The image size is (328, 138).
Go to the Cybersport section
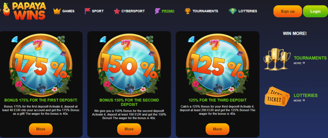coord(133,11)
